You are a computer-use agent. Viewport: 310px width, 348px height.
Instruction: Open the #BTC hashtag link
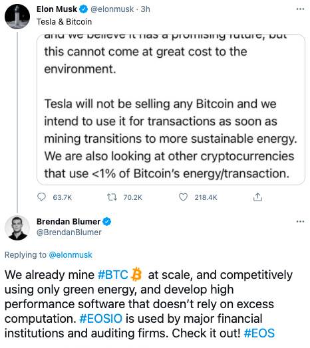[112, 275]
